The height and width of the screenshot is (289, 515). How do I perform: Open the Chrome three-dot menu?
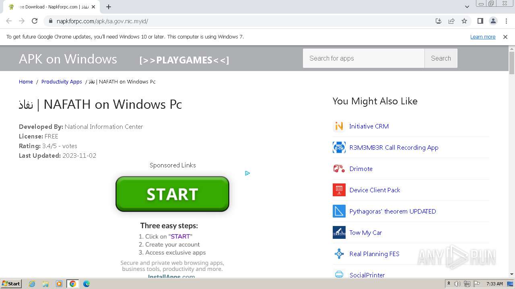click(x=506, y=21)
